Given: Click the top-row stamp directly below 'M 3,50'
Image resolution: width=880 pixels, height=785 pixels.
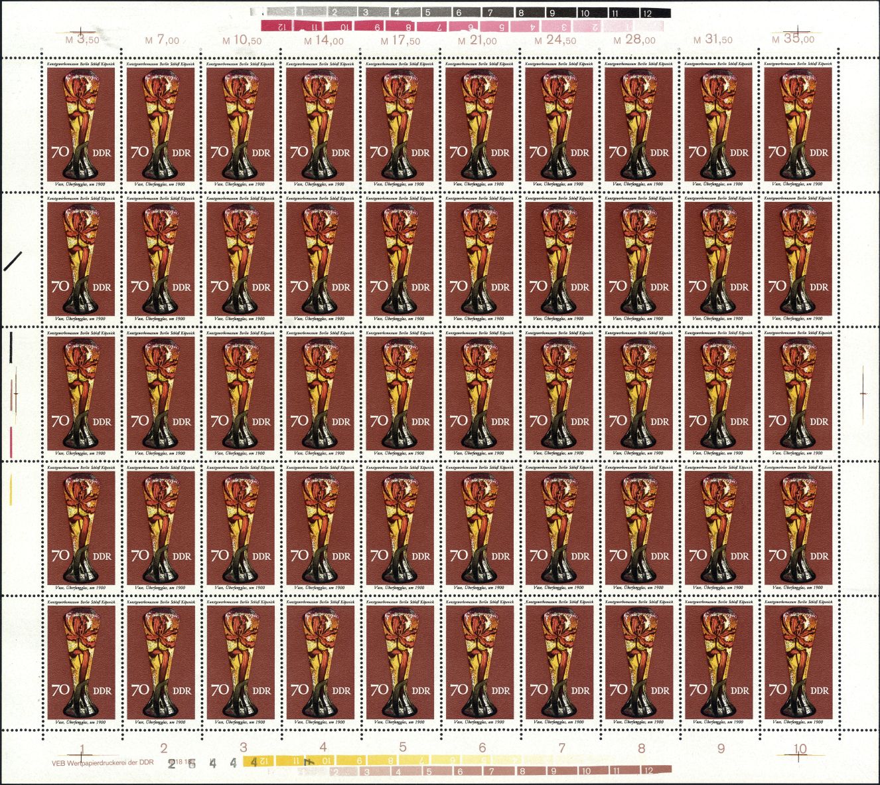Looking at the screenshot, I should pyautogui.click(x=81, y=124).
